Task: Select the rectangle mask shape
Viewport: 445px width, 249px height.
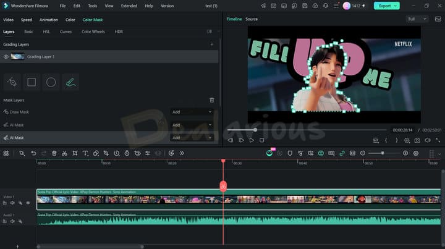Action: [32, 82]
